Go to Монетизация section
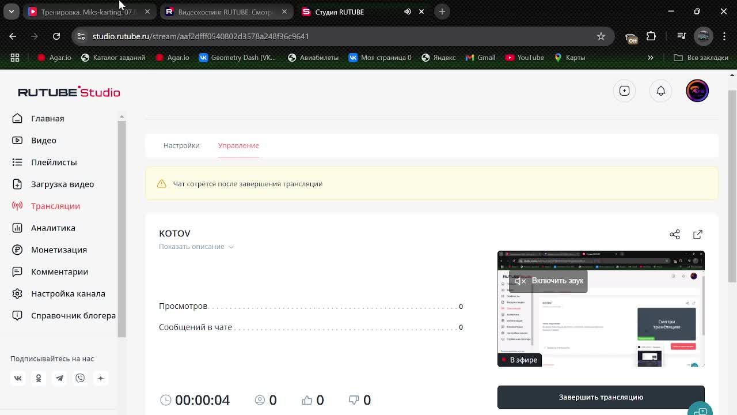 pyautogui.click(x=59, y=250)
